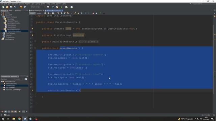The width and height of the screenshot is (216, 121).
Task: Click the Profile Project icon
Action: pyautogui.click(x=72, y=7)
